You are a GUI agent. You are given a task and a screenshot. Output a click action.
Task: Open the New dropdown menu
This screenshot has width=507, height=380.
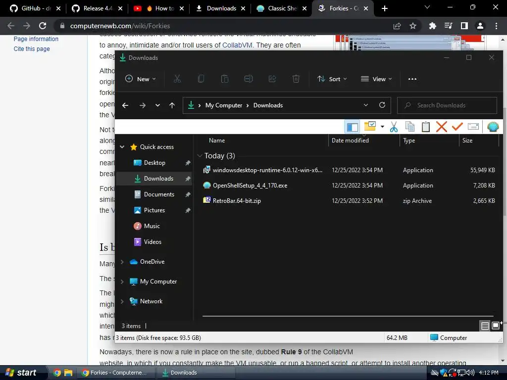(x=140, y=79)
